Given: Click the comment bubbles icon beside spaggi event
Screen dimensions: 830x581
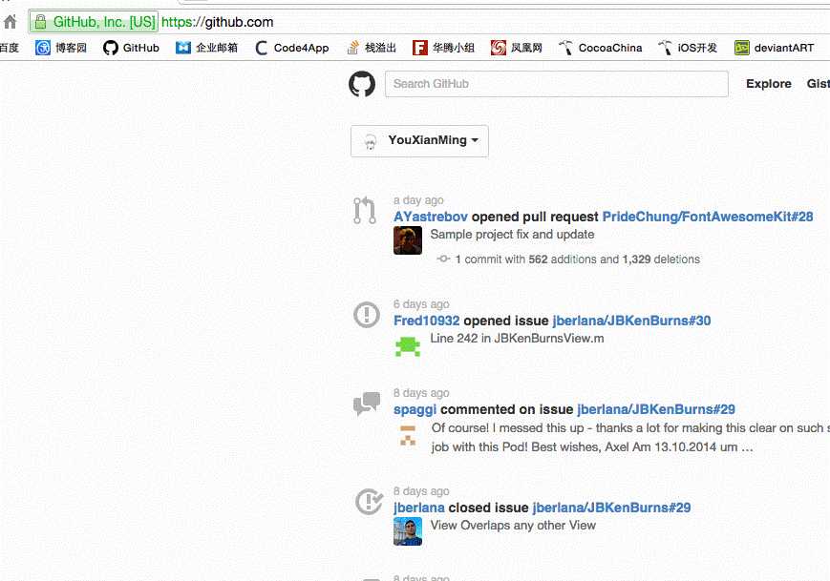Looking at the screenshot, I should (367, 404).
